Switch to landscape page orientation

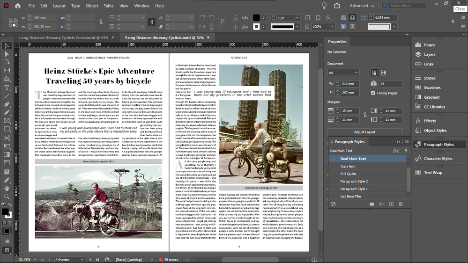384,73
